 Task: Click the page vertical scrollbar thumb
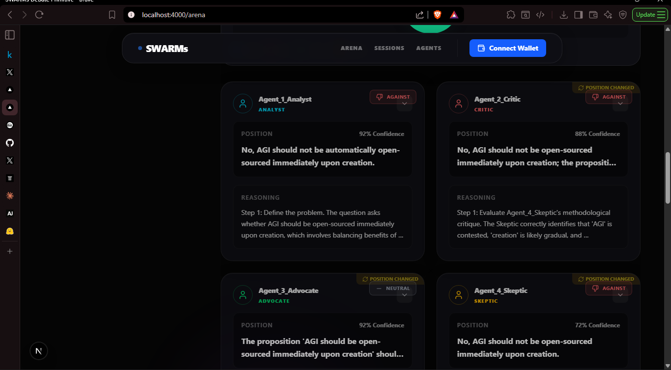668,178
